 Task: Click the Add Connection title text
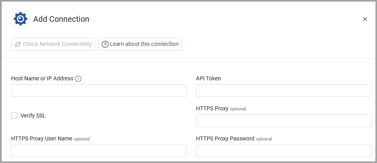pyautogui.click(x=61, y=19)
